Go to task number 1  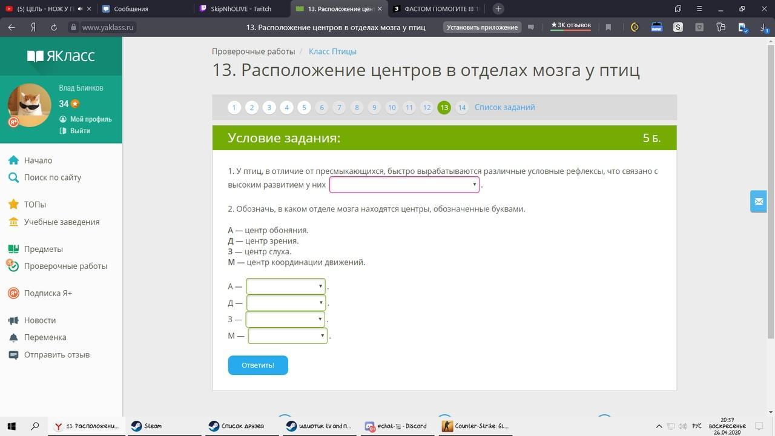click(x=234, y=107)
